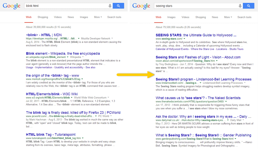Switch to the Shopping tab on the "blink html" page
The height and width of the screenshot is (149, 258).
click(x=43, y=17)
